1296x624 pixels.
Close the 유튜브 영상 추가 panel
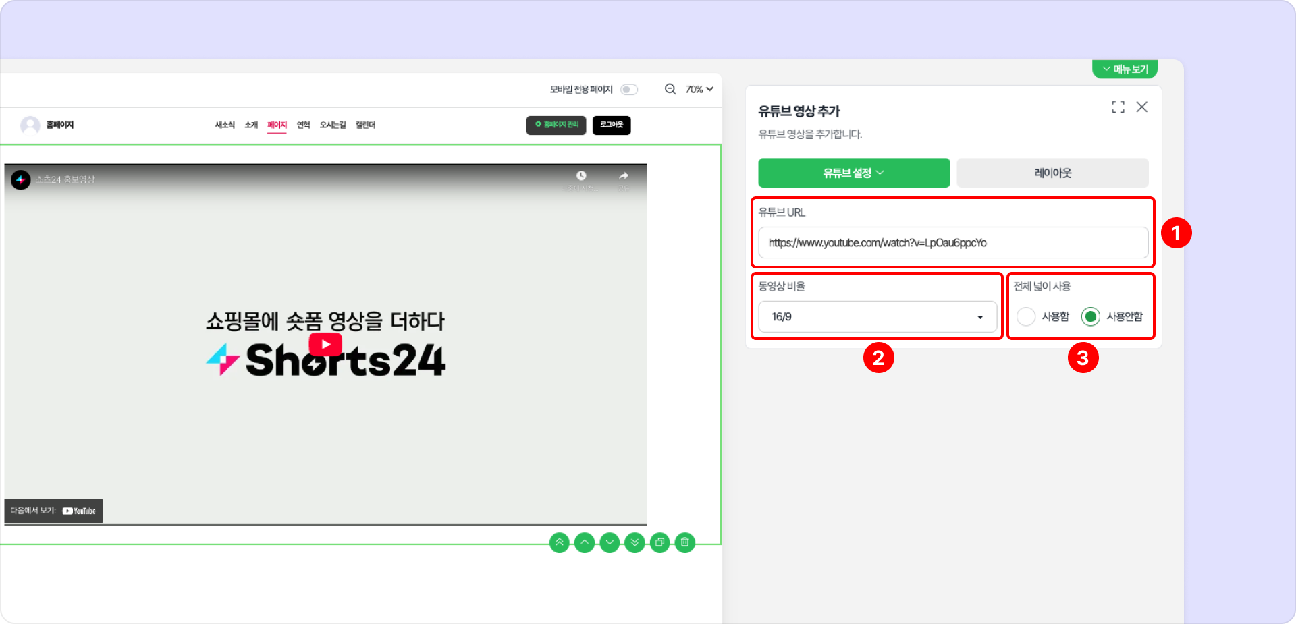1141,107
